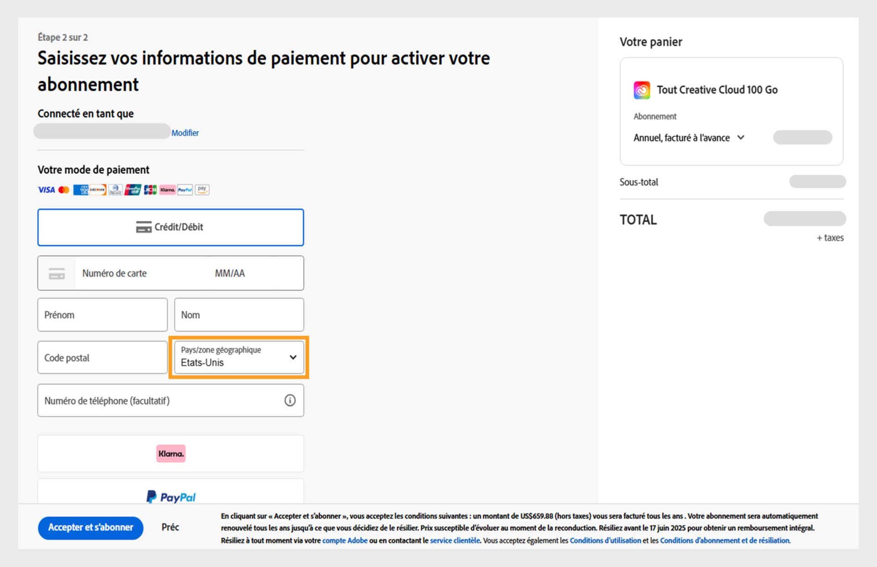Click the American Express logo
Image resolution: width=877 pixels, height=567 pixels.
(x=81, y=190)
